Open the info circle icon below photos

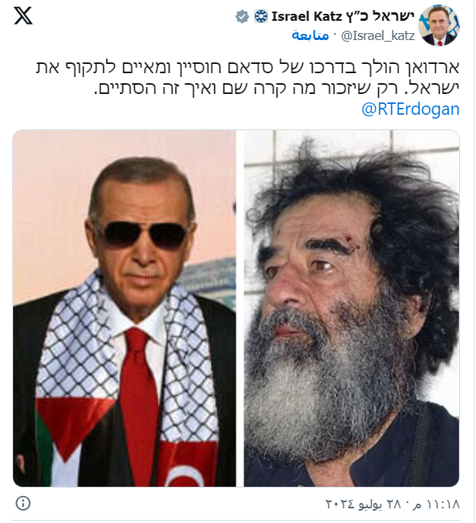23,503
